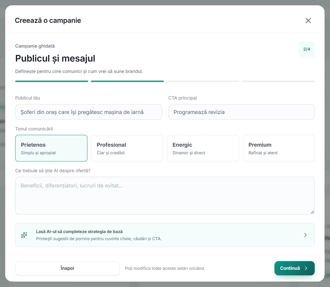Open AI strategy suggestion via chevron arrow

305,235
